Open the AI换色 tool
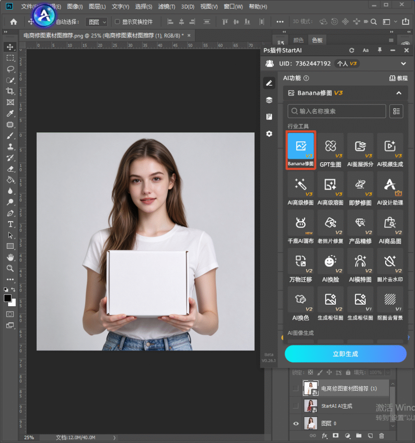This screenshot has width=415, height=443. click(301, 304)
